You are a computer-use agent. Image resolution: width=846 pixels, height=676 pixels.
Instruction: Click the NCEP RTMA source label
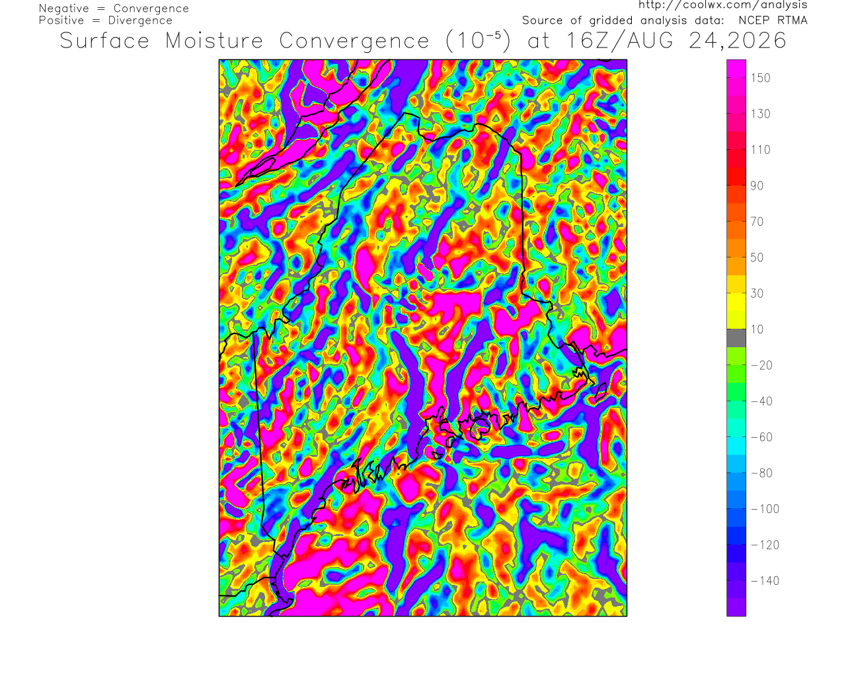pyautogui.click(x=773, y=20)
